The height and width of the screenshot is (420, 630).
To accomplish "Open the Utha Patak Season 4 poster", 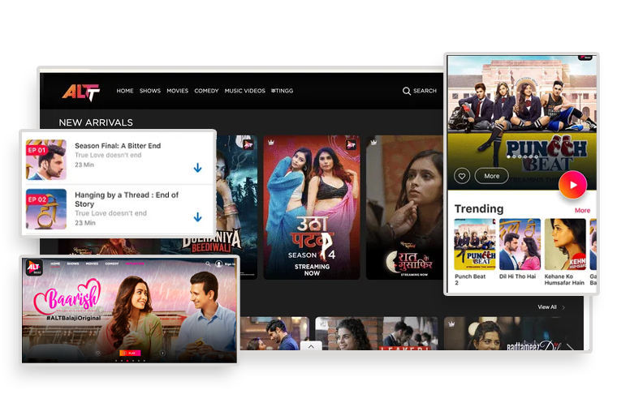I will [x=312, y=207].
